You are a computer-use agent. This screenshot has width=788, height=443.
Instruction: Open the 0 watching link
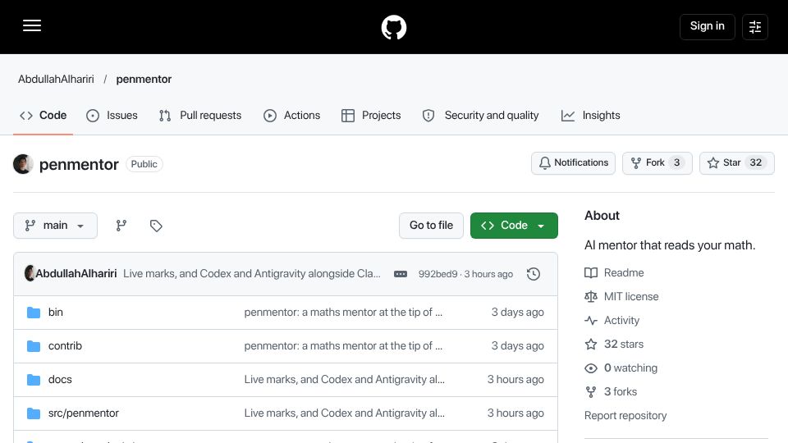[x=621, y=368]
